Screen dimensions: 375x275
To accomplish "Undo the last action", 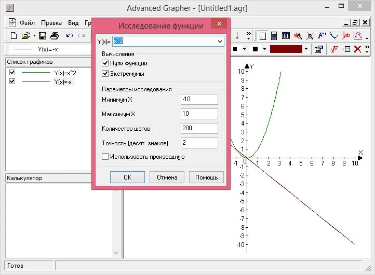I will click(x=70, y=36).
